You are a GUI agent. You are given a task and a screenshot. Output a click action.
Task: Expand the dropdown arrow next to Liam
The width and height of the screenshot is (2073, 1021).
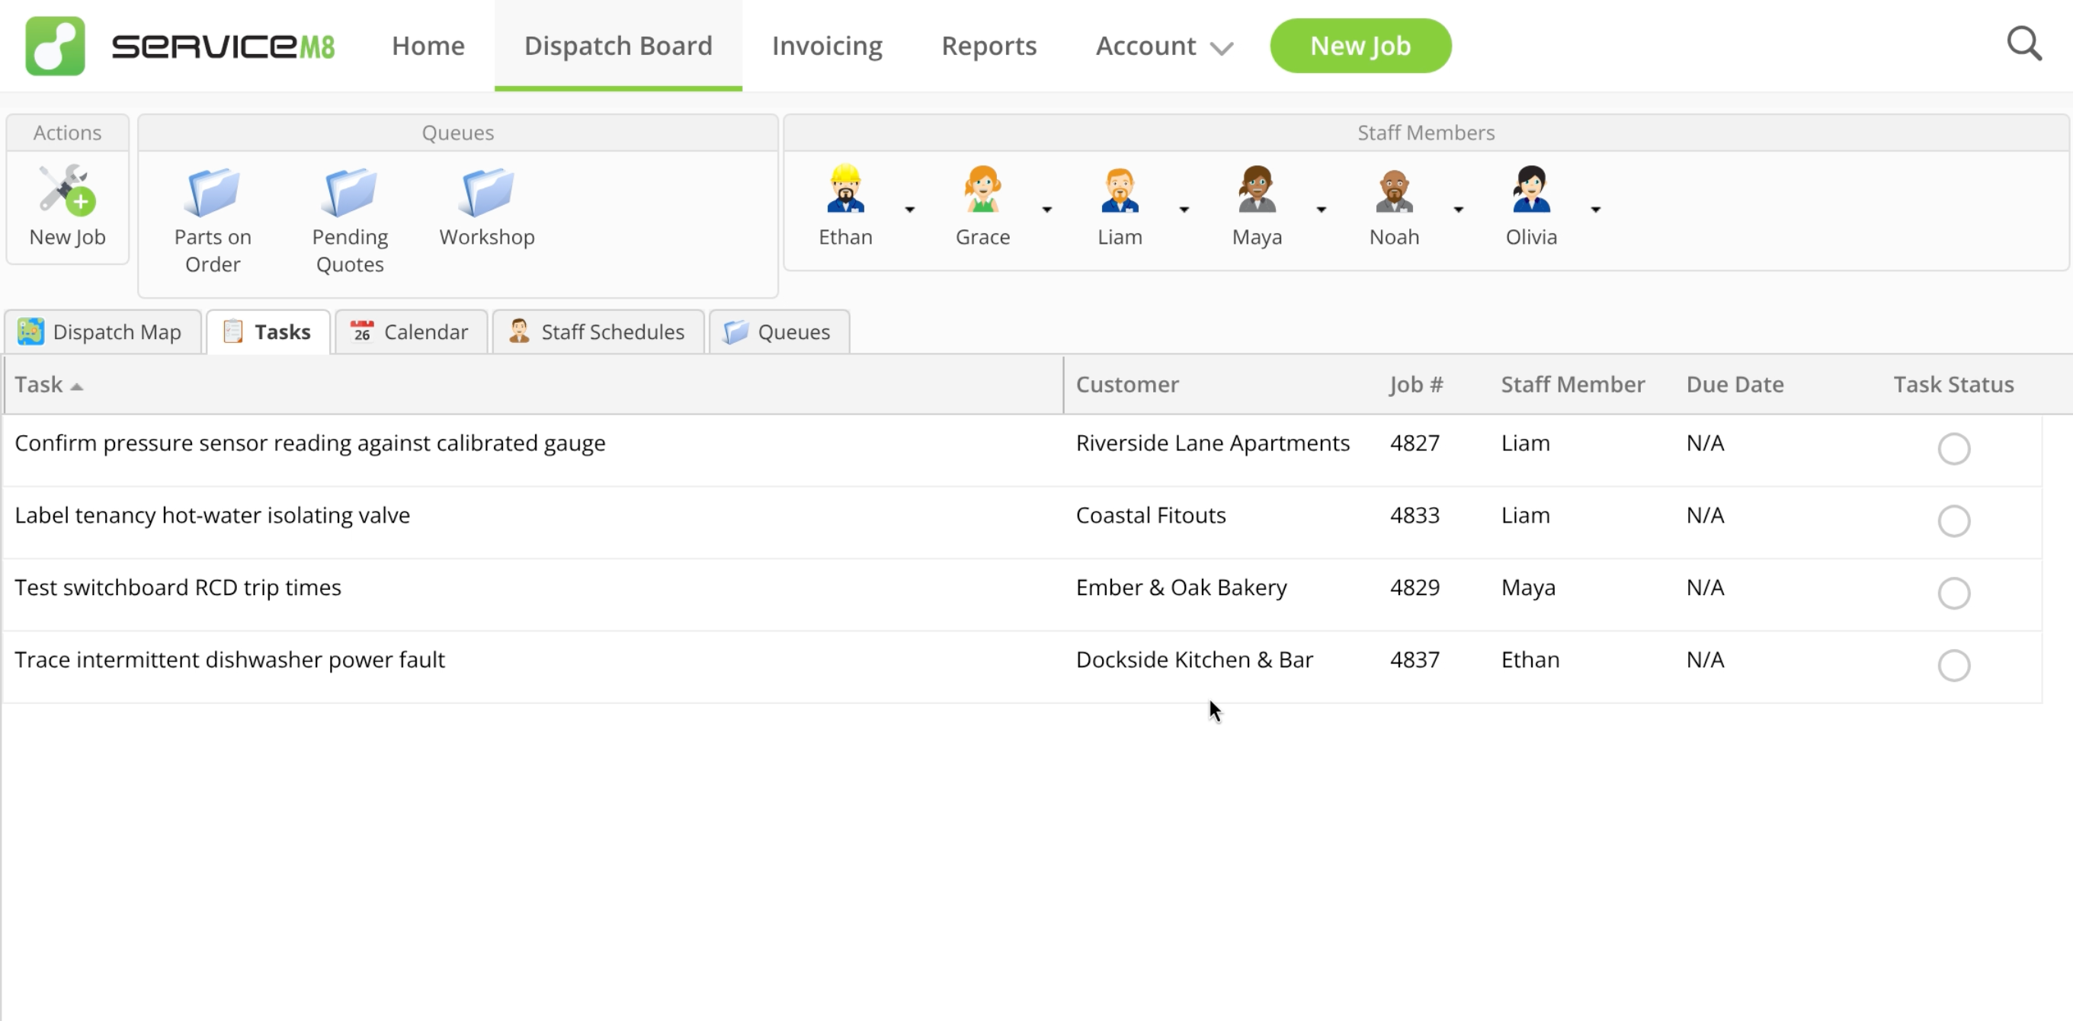click(x=1184, y=210)
